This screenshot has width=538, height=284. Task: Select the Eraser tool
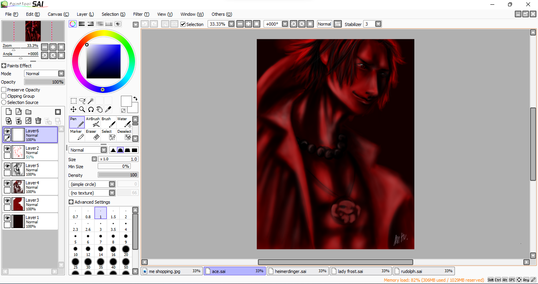tap(93, 135)
